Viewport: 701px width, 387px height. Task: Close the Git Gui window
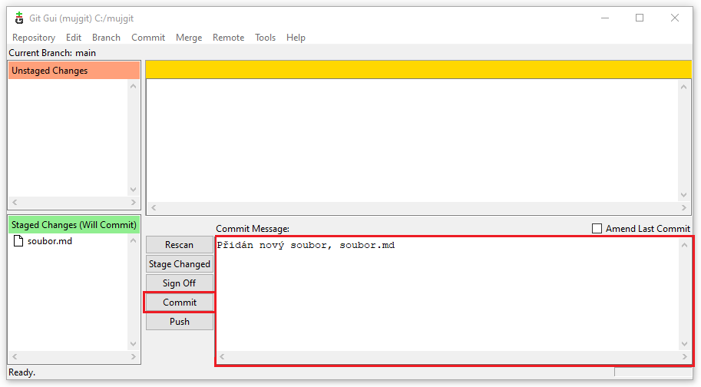tap(675, 18)
